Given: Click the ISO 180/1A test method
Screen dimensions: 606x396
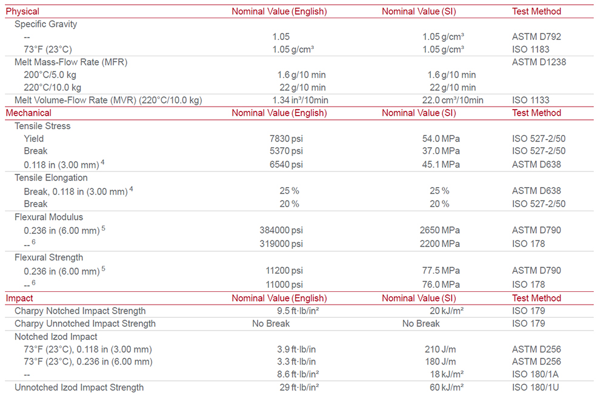Looking at the screenshot, I should pos(535,374).
